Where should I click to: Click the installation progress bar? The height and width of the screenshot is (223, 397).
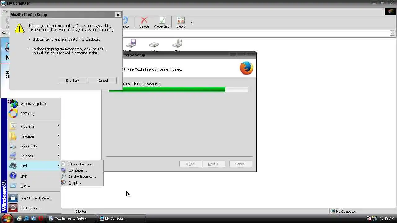click(x=178, y=90)
